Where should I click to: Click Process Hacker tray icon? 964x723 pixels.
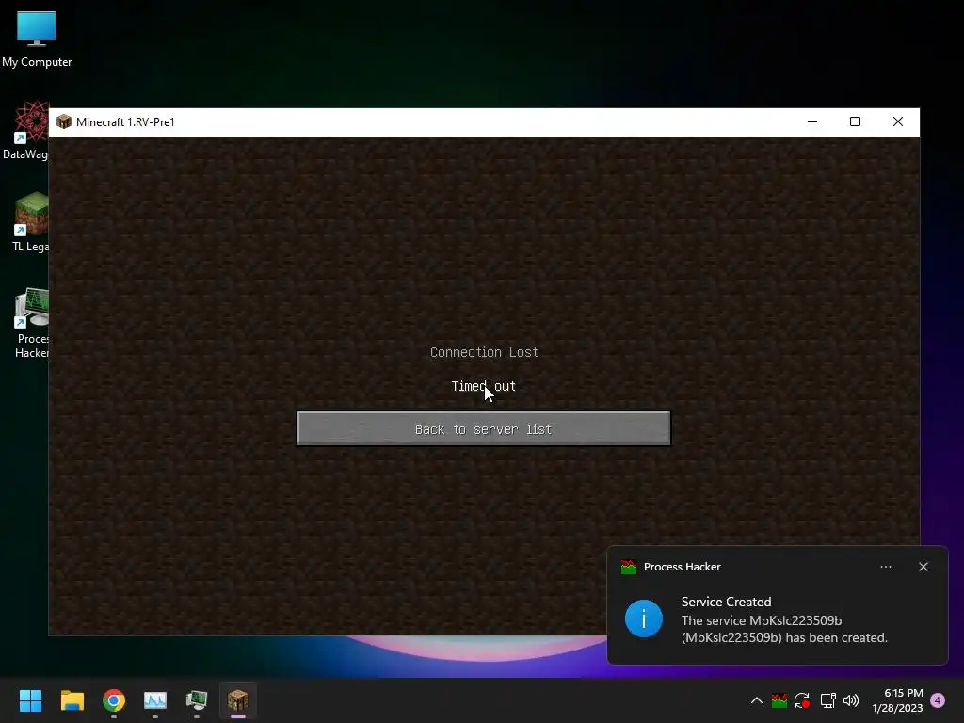coord(779,700)
